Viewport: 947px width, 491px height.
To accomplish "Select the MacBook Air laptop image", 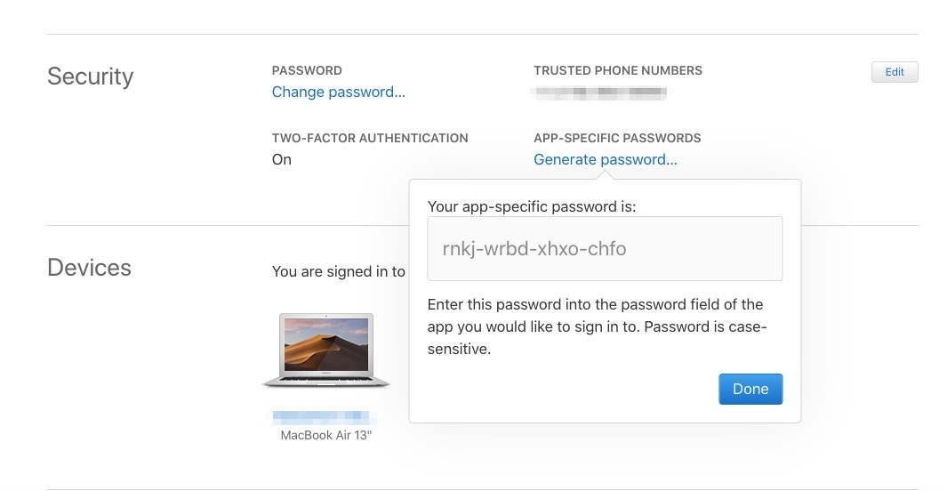I will pyautogui.click(x=326, y=350).
